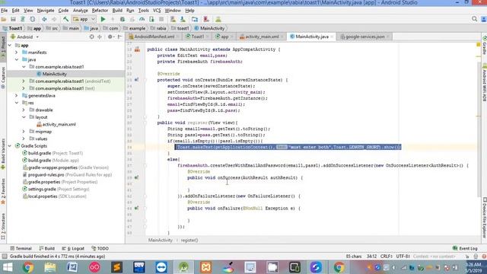Save all files using the floppy icon
The width and height of the screenshot is (487, 274).
coord(13,19)
